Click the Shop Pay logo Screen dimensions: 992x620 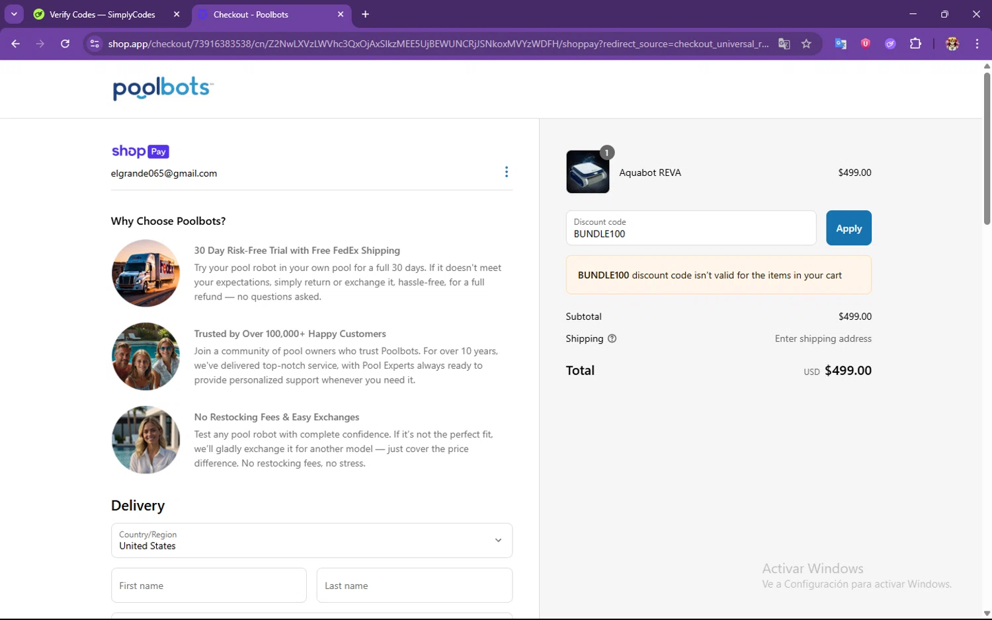coord(140,151)
